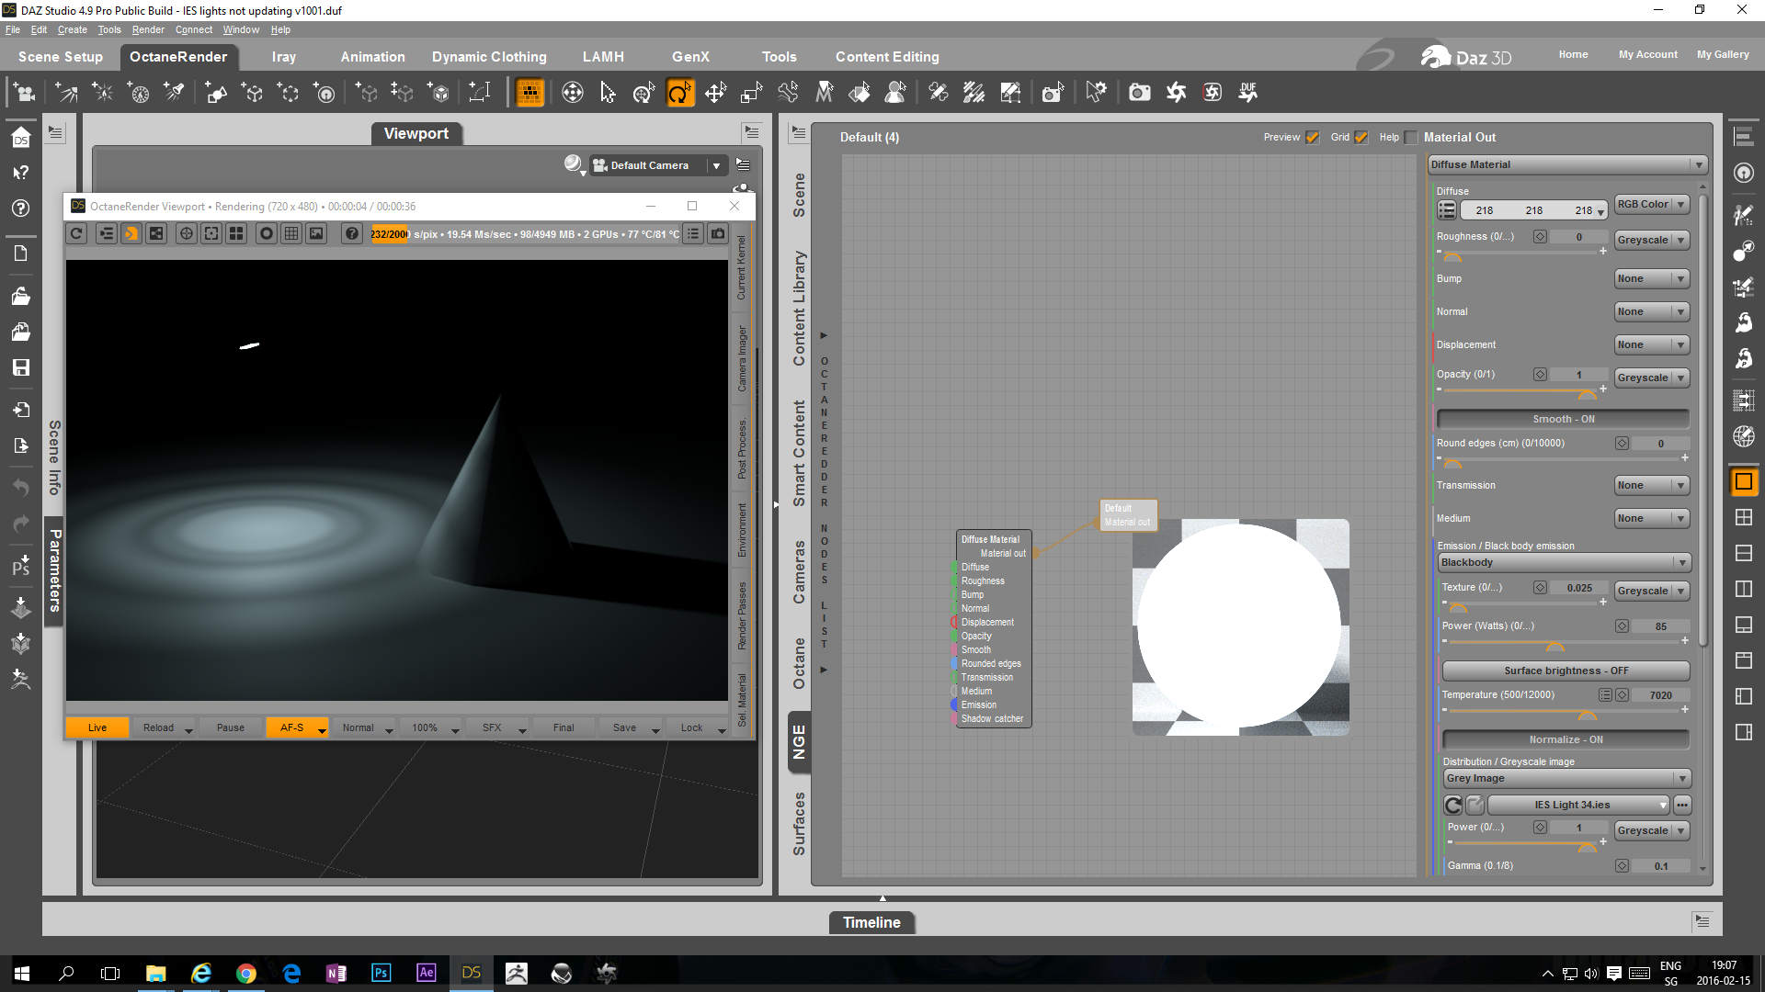The height and width of the screenshot is (992, 1765).
Task: Select the Translate (move) tool icon
Action: click(x=715, y=93)
